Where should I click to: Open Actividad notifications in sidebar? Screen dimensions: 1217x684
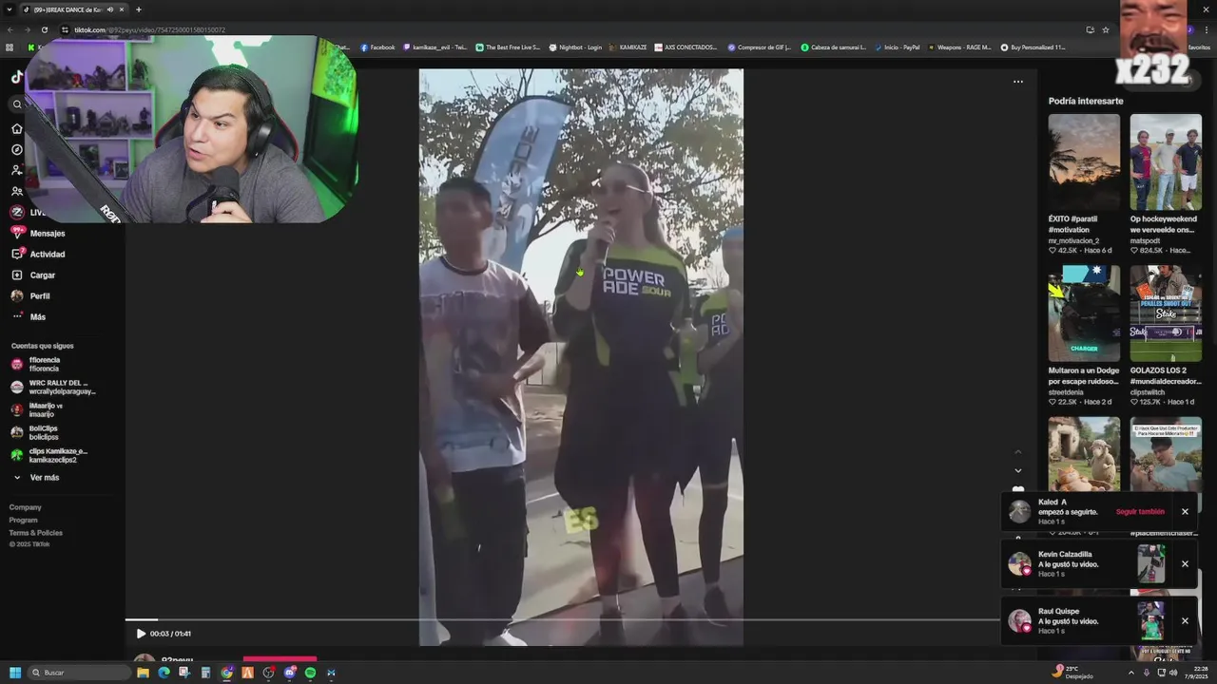point(38,254)
